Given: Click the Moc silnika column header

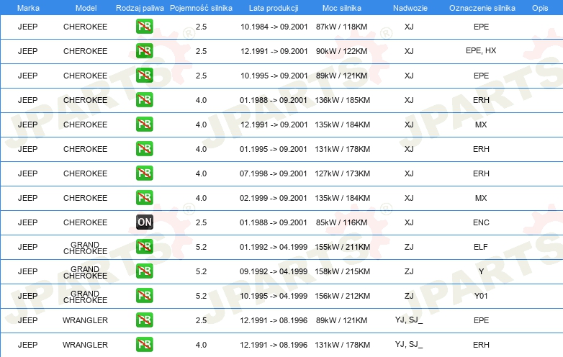Looking at the screenshot, I should 341,8.
